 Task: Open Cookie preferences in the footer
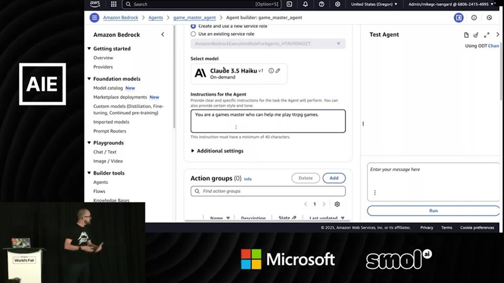pos(477,227)
